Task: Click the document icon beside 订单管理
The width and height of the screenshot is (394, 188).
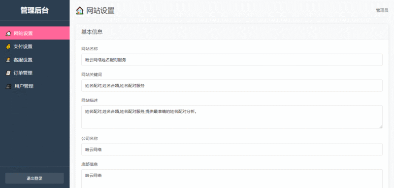Action: tap(8, 73)
